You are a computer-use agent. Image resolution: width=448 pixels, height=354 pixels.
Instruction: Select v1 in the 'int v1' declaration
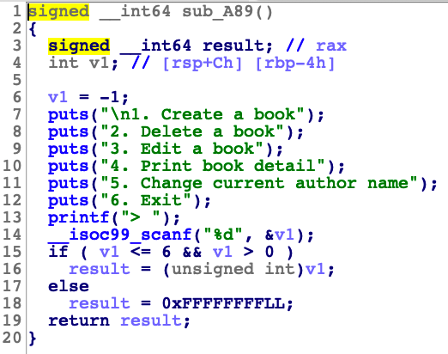[99, 63]
